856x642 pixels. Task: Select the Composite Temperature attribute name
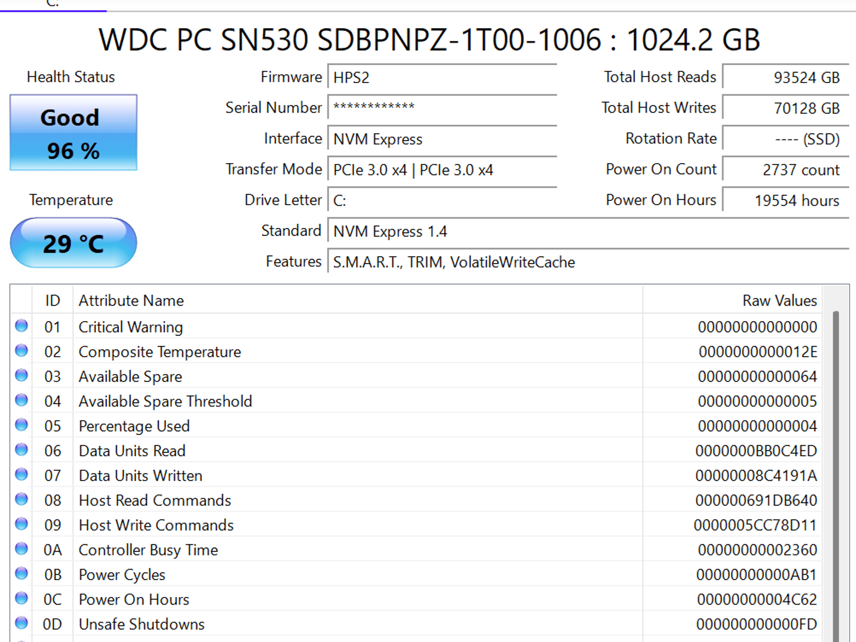click(160, 352)
